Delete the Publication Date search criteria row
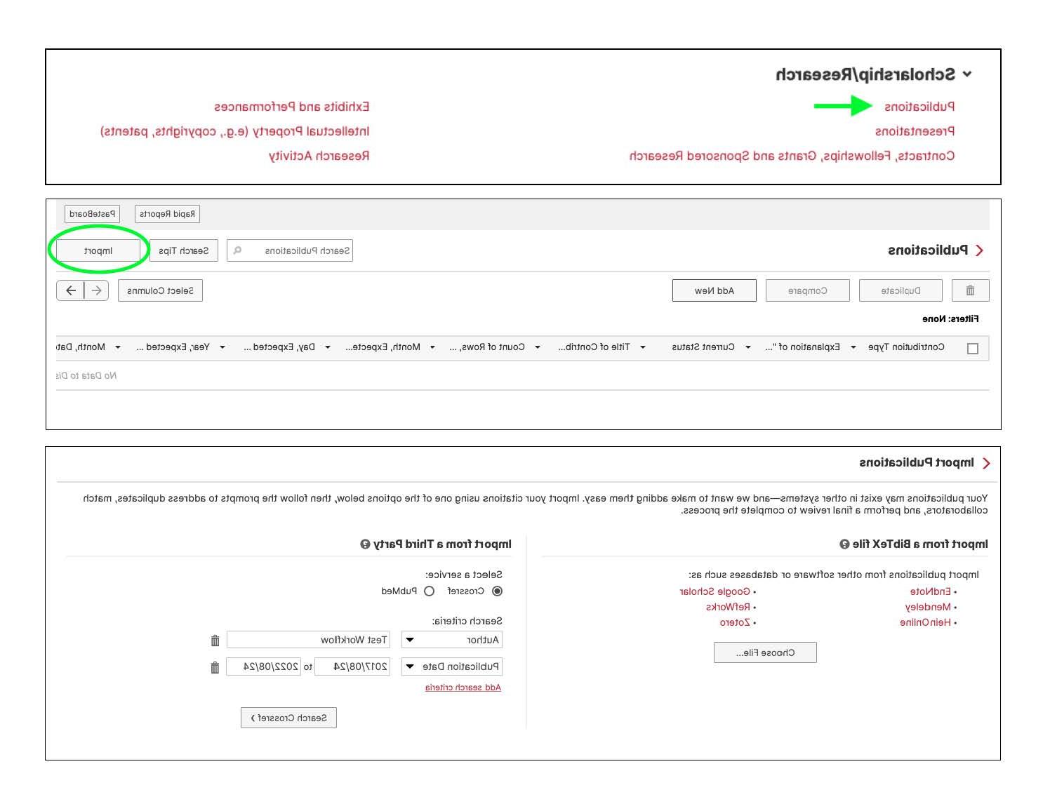The height and width of the screenshot is (811, 1050). click(215, 667)
